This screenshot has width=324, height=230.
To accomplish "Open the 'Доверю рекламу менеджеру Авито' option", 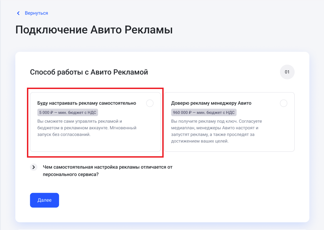I will tap(229, 122).
